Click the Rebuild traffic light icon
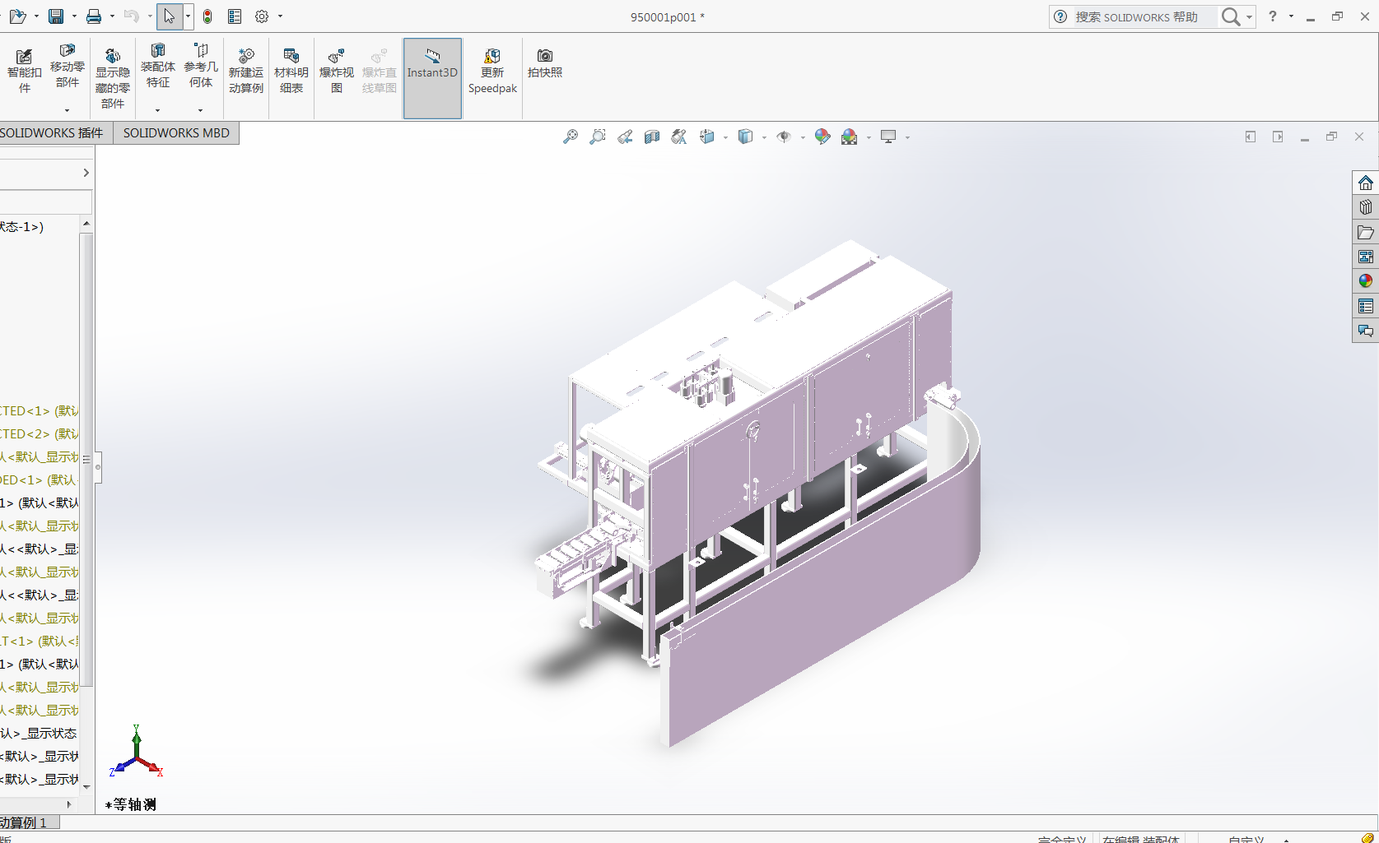The width and height of the screenshot is (1379, 843). tap(207, 16)
